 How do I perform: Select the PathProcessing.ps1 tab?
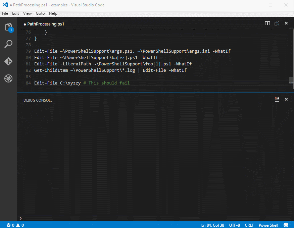coord(45,24)
